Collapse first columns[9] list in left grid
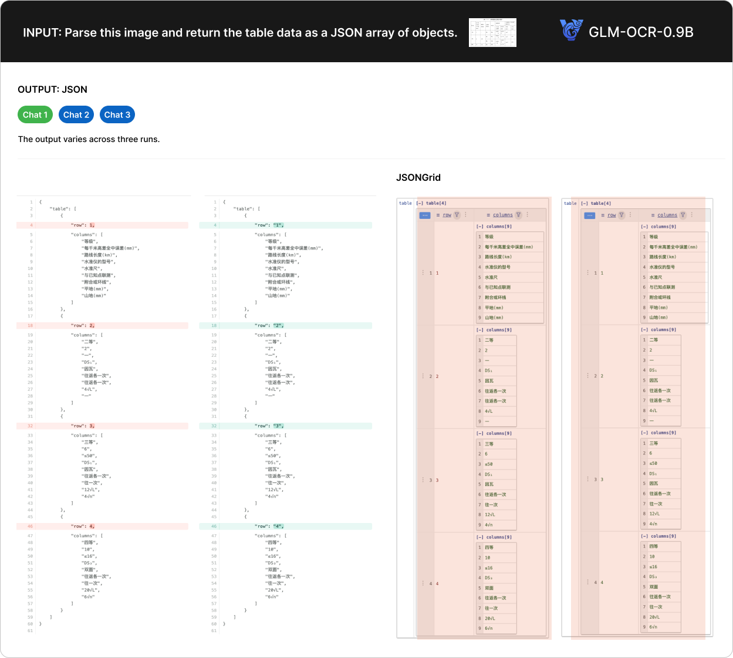This screenshot has width=733, height=658. click(x=480, y=227)
